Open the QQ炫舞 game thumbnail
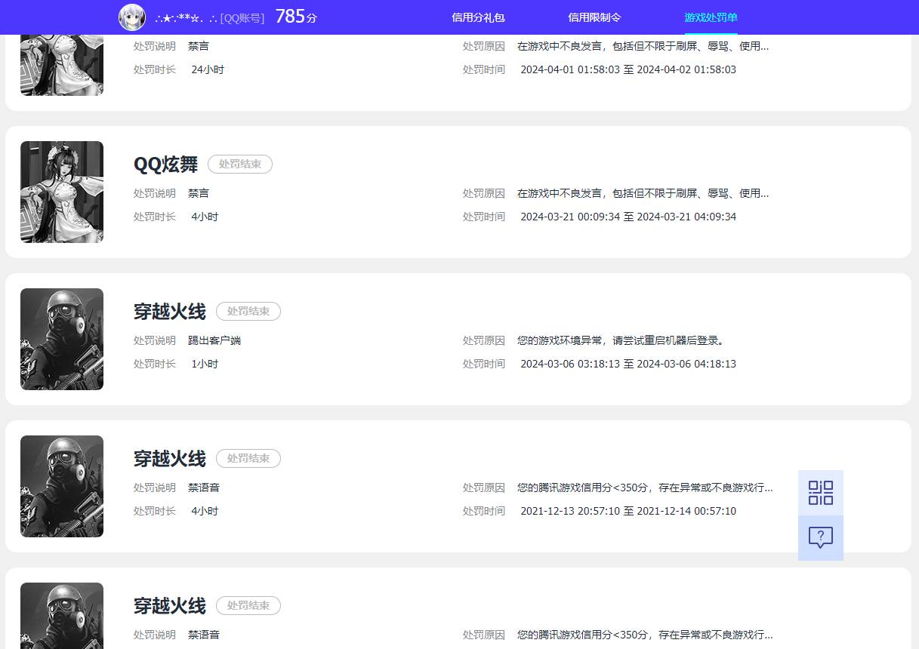Viewport: 919px width, 649px height. 61,192
